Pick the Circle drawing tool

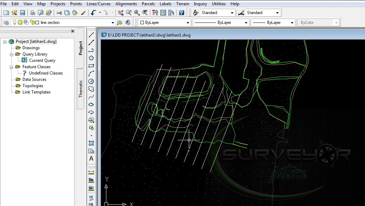point(91,81)
